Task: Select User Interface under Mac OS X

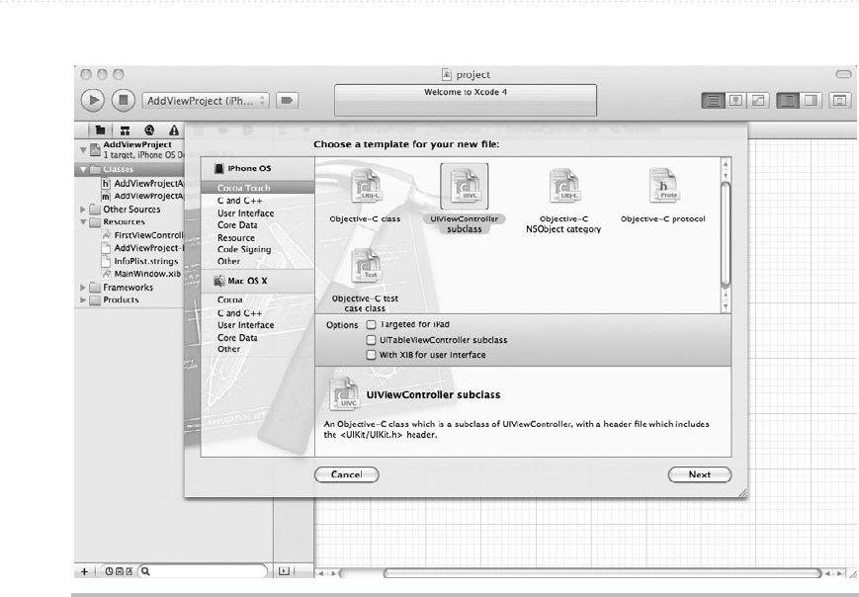Action: (x=245, y=325)
